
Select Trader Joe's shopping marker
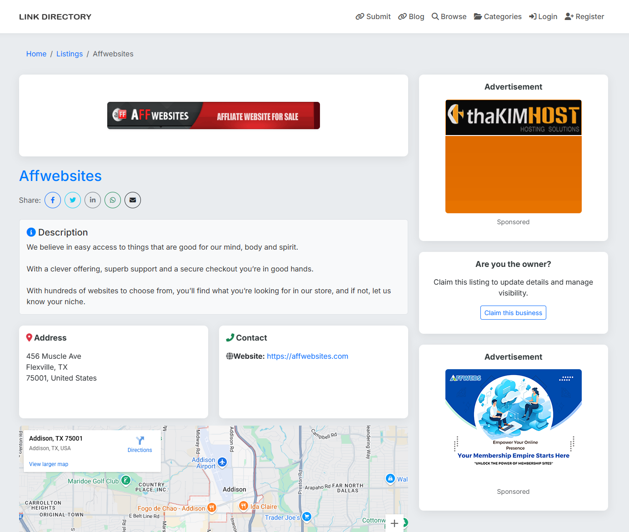[x=307, y=517]
